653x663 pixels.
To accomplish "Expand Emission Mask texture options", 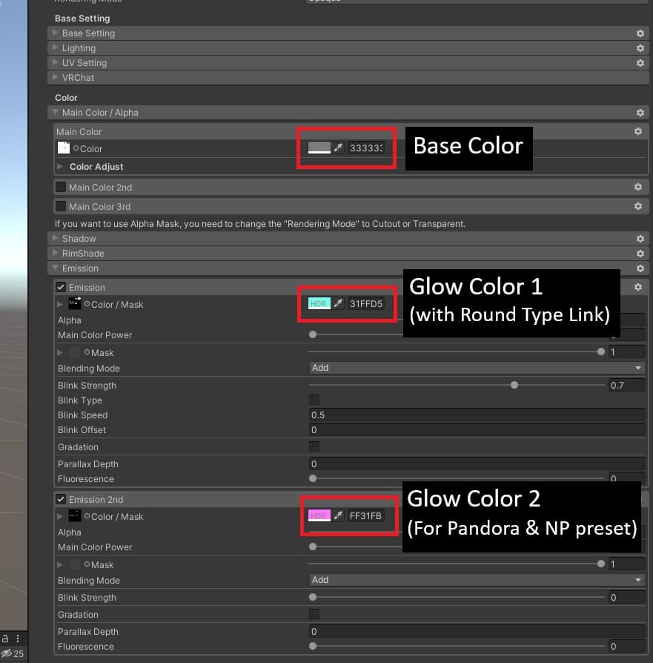I will pos(60,353).
